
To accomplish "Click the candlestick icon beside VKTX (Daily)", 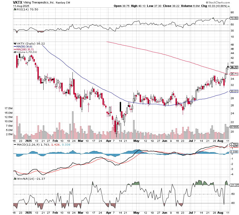I will click(x=15, y=43).
